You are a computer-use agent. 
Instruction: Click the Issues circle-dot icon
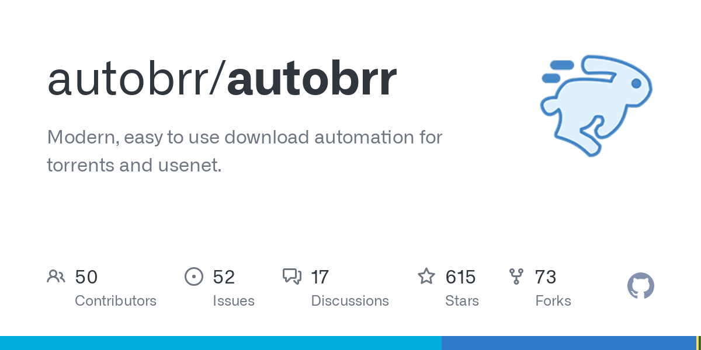point(194,276)
